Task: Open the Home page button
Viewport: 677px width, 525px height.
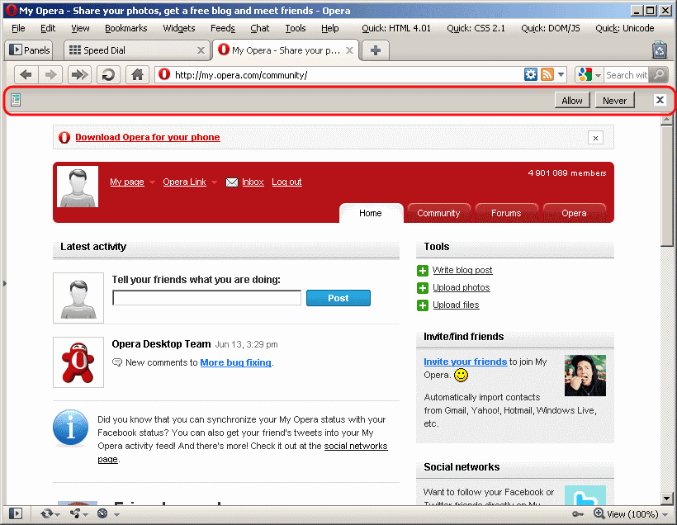Action: click(137, 74)
